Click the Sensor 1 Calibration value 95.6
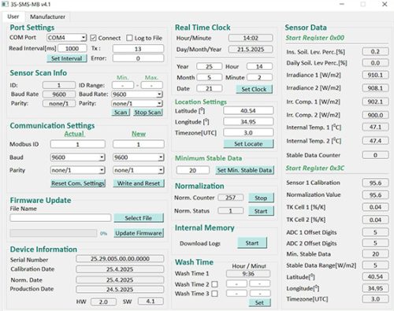 point(375,183)
